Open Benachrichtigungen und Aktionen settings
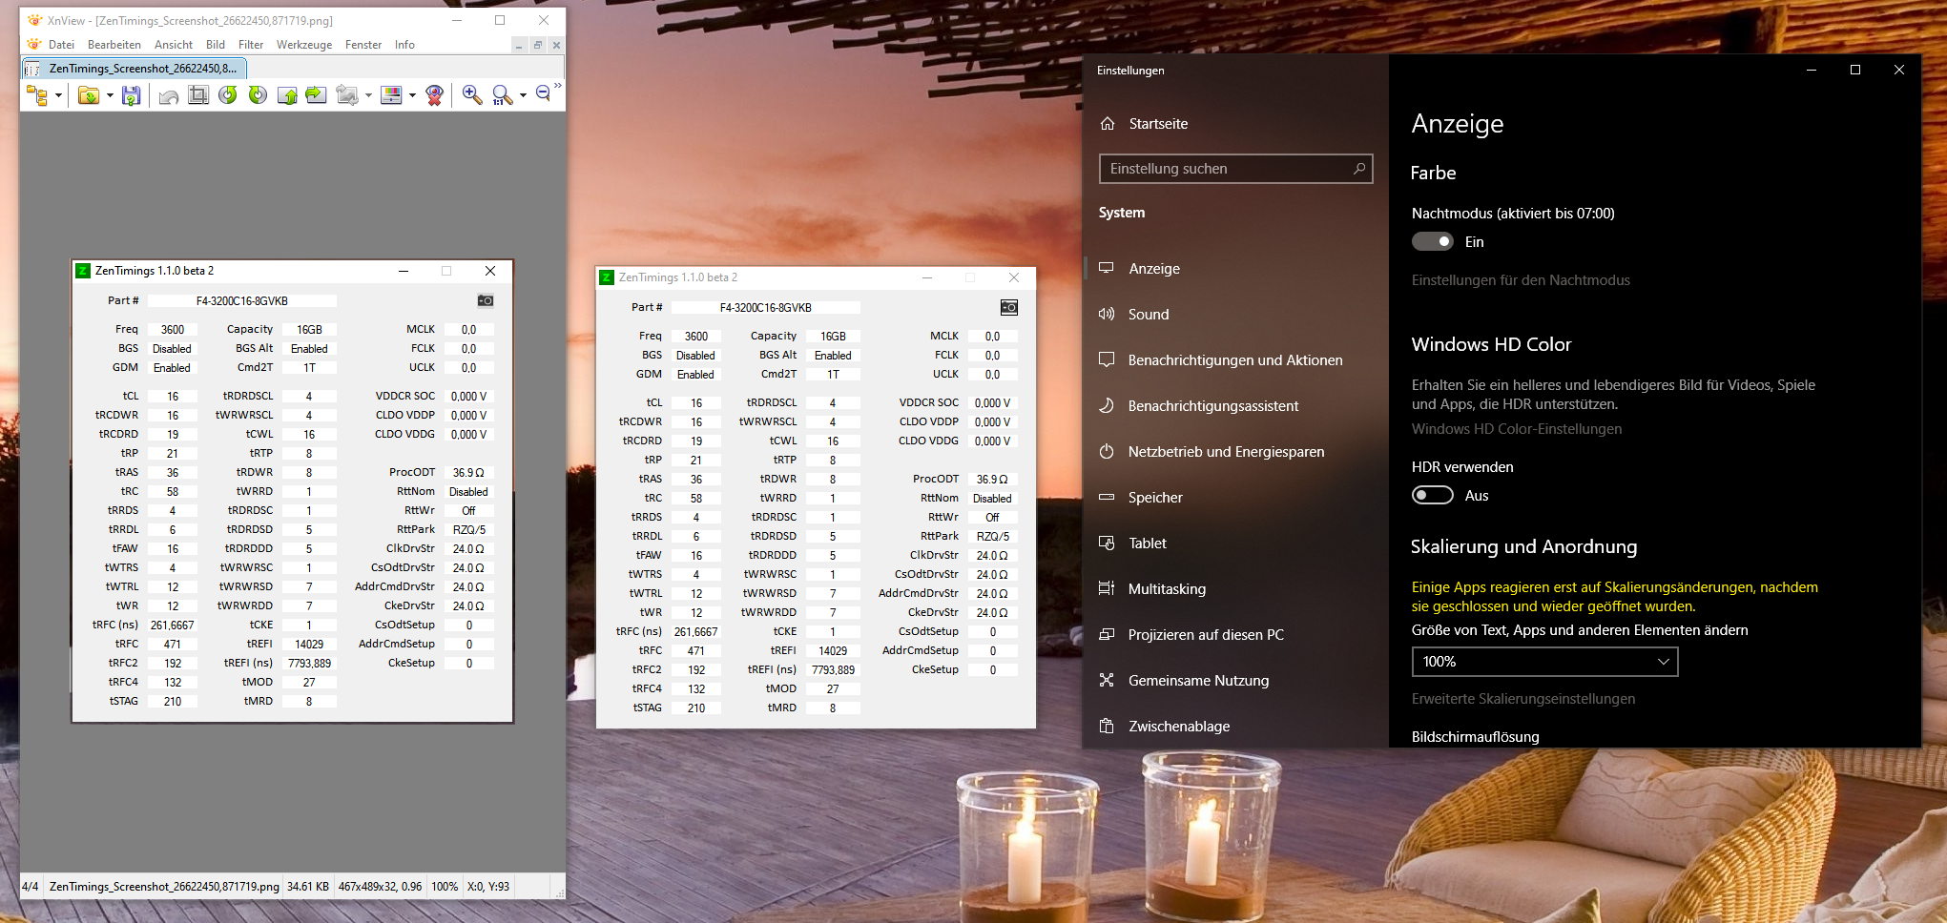The image size is (1947, 923). 1236,360
